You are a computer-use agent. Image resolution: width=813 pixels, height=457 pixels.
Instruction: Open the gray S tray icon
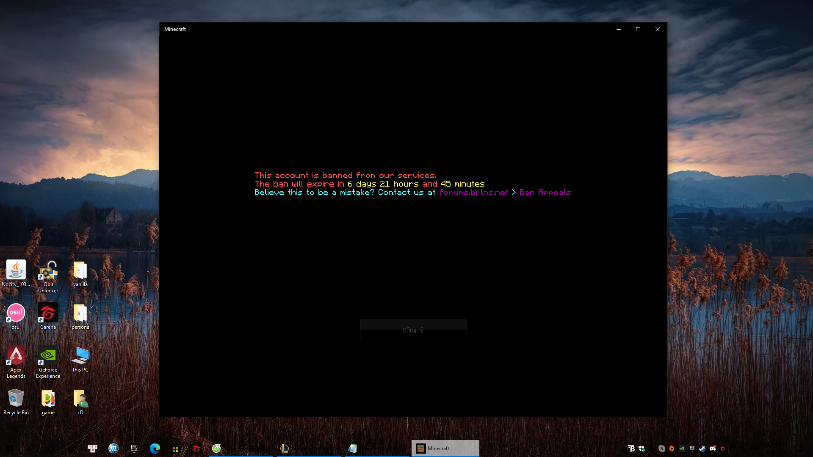pos(662,449)
